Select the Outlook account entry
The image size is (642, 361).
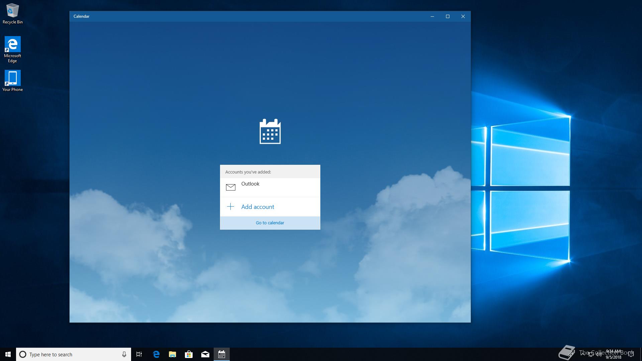[270, 187]
